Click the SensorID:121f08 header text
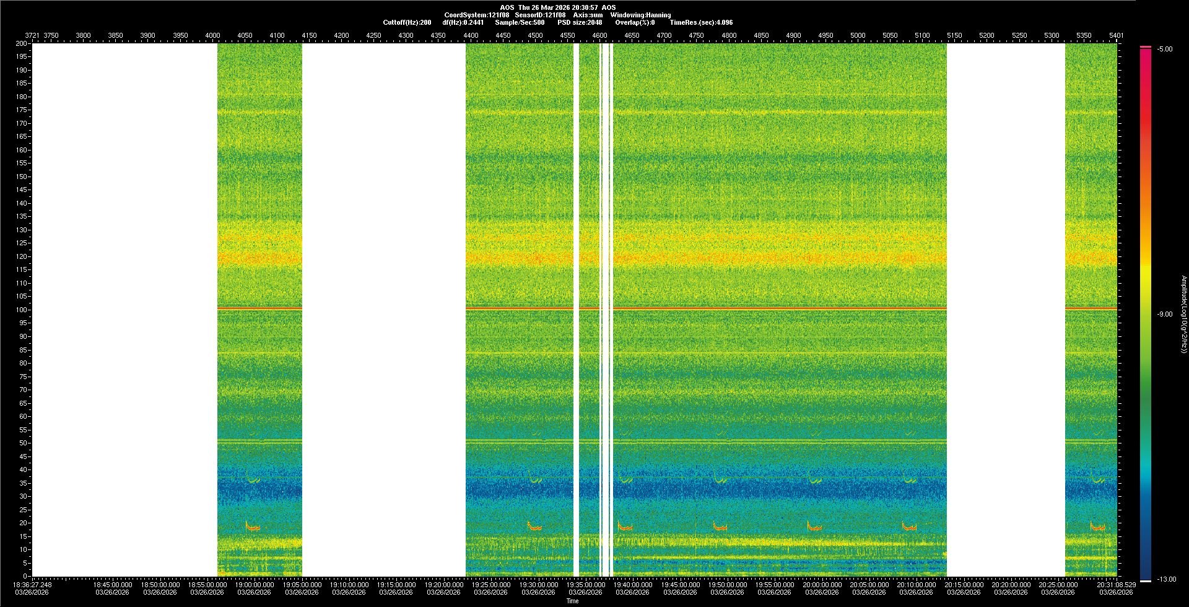Screen dimensions: 1189x607 click(540, 15)
